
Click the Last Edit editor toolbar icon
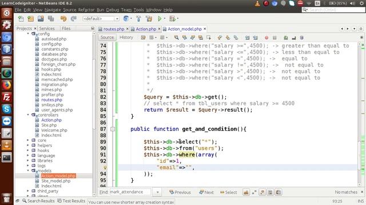pyautogui.click(x=143, y=38)
